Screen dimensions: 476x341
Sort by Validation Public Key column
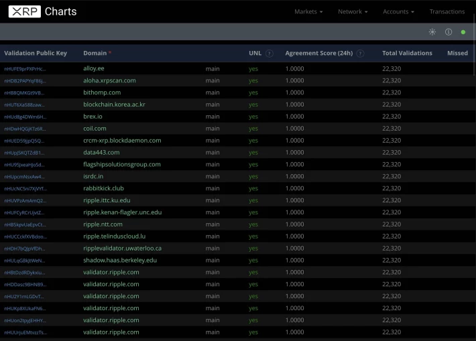pos(36,53)
